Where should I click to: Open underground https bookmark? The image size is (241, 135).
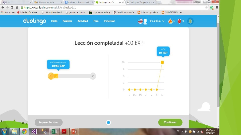point(100,12)
